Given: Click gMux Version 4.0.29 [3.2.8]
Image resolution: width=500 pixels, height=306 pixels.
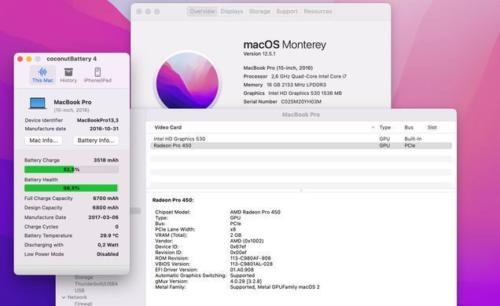Looking at the screenshot, I should (x=246, y=281).
